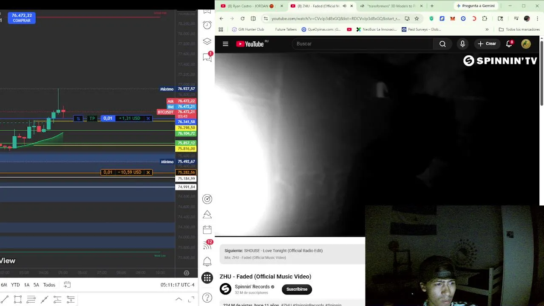Open the watchlist icon atop TradingView sidebar

point(207,11)
